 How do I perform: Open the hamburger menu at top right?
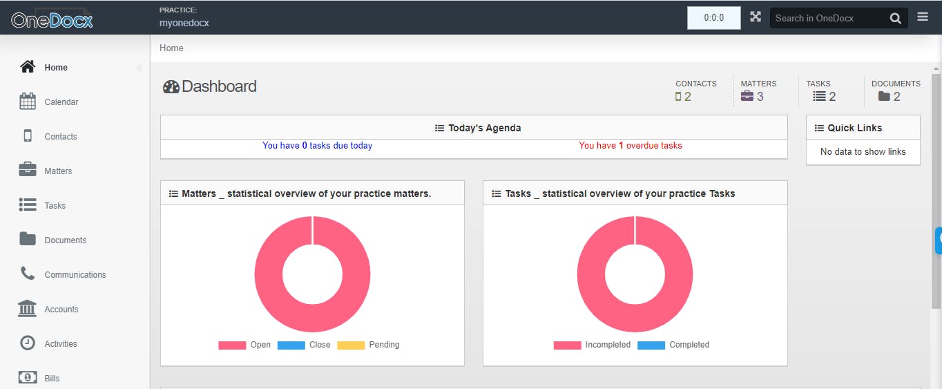click(x=923, y=17)
